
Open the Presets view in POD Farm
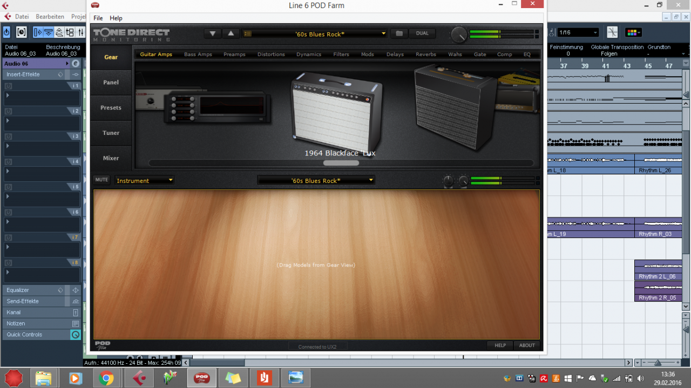(111, 107)
